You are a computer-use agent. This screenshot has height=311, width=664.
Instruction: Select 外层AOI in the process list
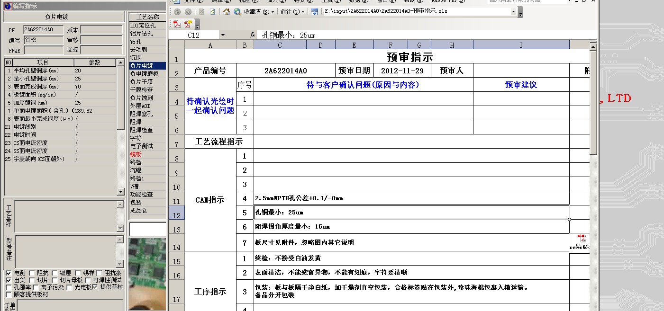click(148, 106)
